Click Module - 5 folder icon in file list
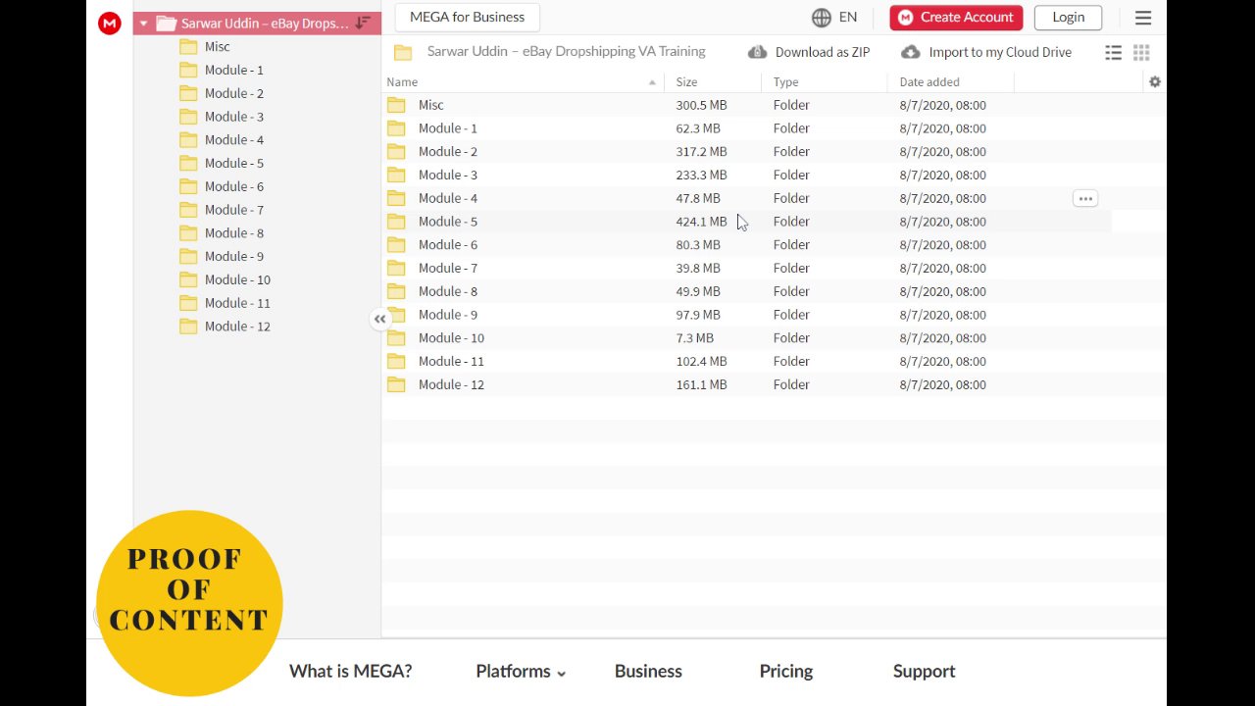1255x706 pixels. click(396, 222)
